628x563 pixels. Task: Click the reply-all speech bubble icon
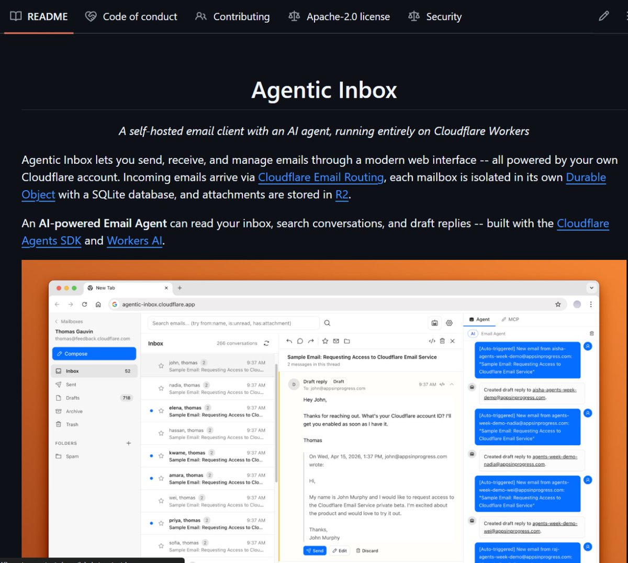tap(300, 341)
